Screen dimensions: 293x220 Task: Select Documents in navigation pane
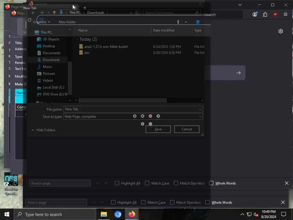click(x=52, y=53)
